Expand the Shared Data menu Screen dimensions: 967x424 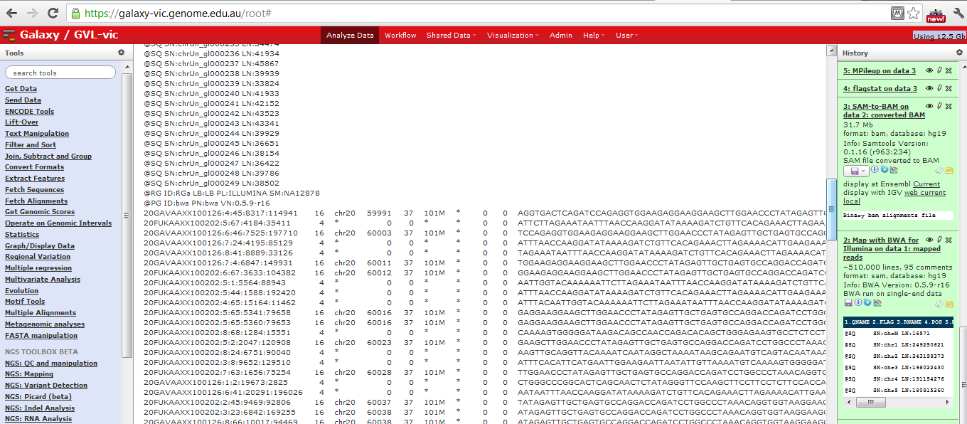click(x=451, y=36)
